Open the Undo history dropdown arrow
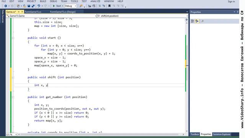The width and height of the screenshot is (245, 138). [42, 6]
